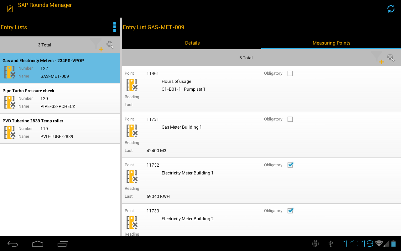Tap the 5 Total count label
Screen dimensions: 401x251
(246, 58)
